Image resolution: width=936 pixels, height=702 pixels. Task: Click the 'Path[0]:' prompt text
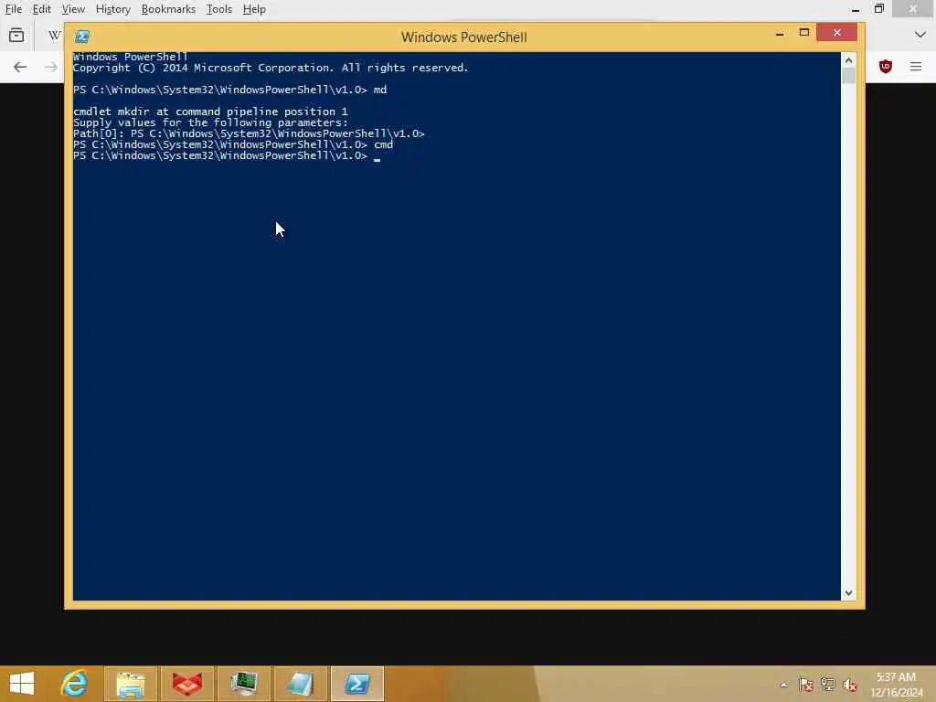(x=99, y=133)
